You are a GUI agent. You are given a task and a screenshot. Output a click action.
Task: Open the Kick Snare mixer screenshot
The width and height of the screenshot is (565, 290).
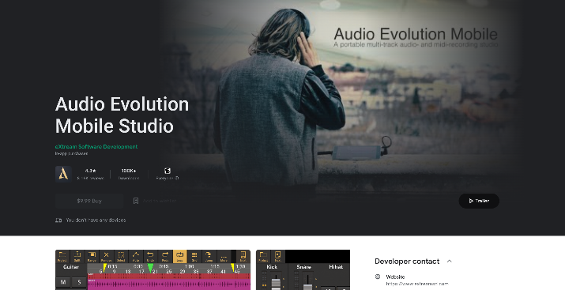pyautogui.click(x=303, y=269)
